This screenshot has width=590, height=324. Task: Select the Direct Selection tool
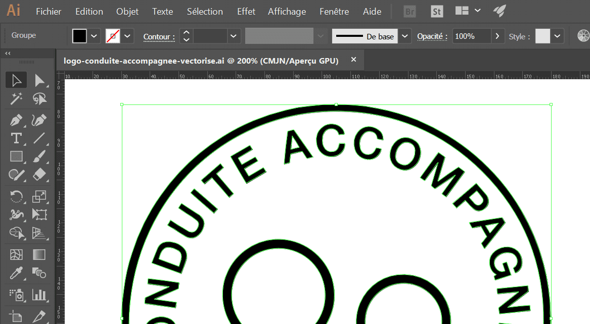click(x=39, y=80)
